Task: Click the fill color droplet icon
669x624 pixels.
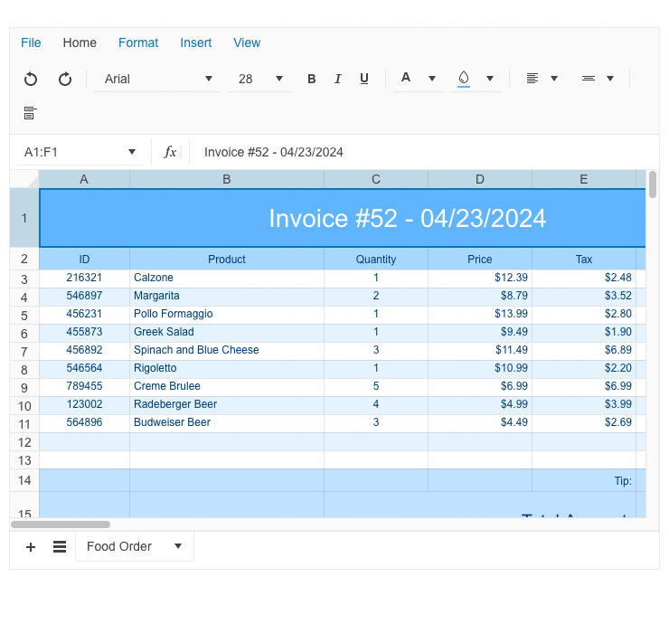Action: pyautogui.click(x=464, y=79)
